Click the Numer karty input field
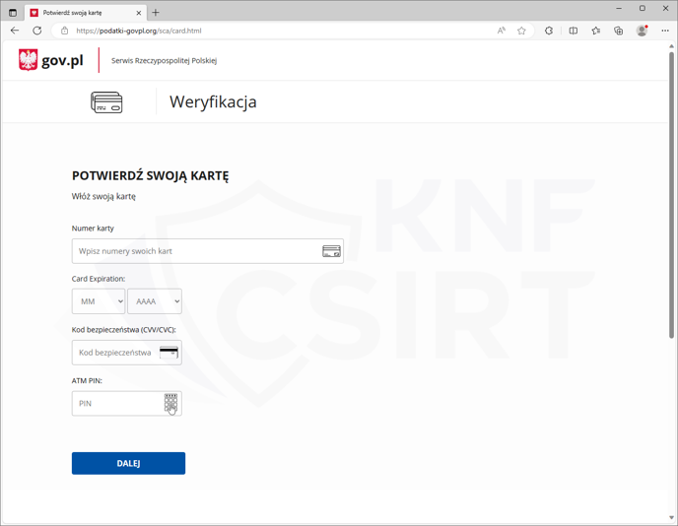Image resolution: width=678 pixels, height=526 pixels. tap(195, 251)
